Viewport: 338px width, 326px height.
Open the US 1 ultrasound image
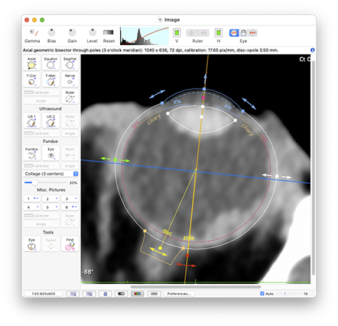click(x=31, y=121)
